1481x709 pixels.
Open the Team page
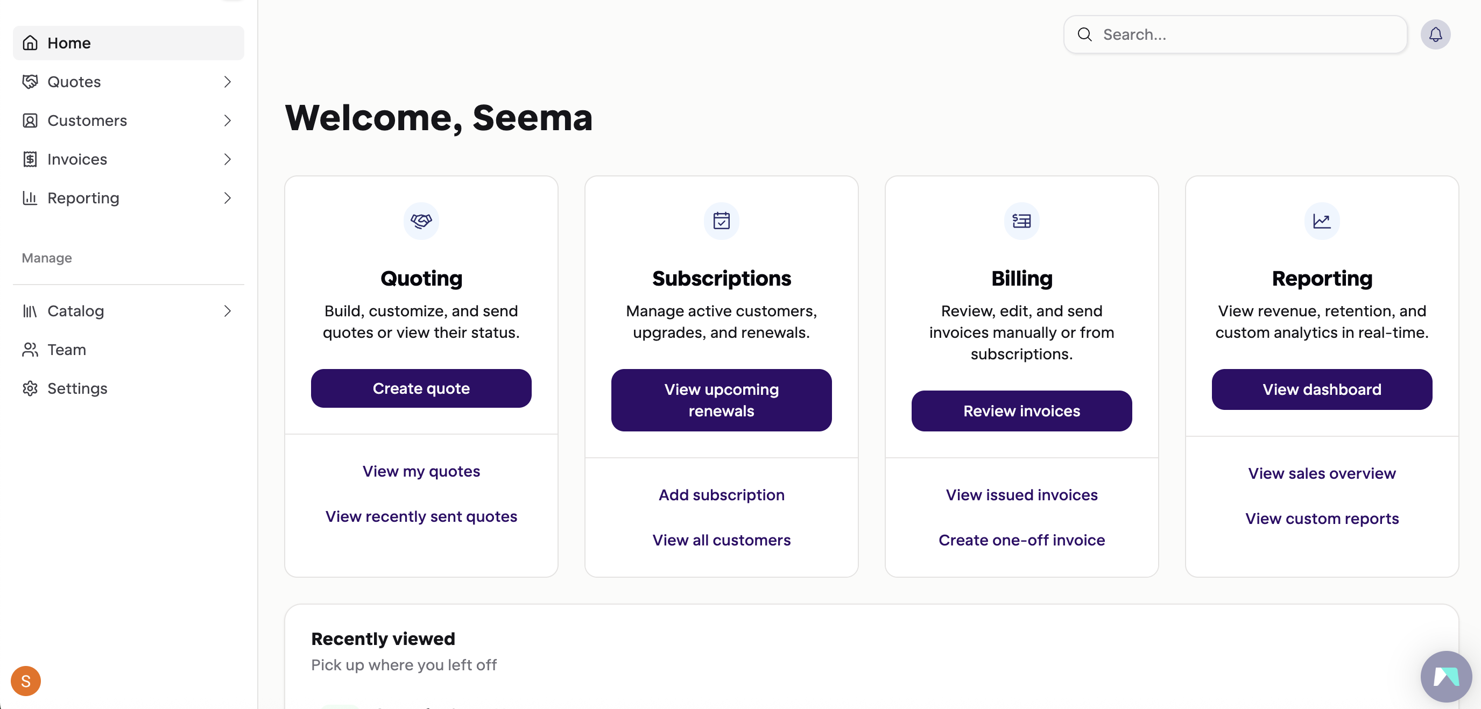[x=67, y=349]
